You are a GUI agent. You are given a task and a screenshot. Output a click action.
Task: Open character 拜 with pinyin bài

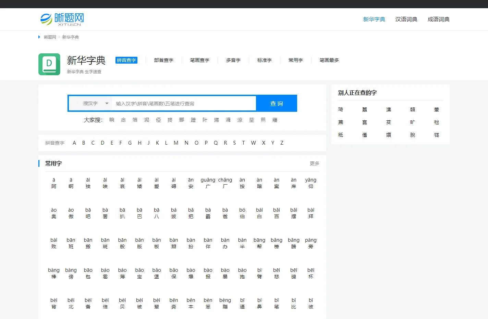[311, 213]
